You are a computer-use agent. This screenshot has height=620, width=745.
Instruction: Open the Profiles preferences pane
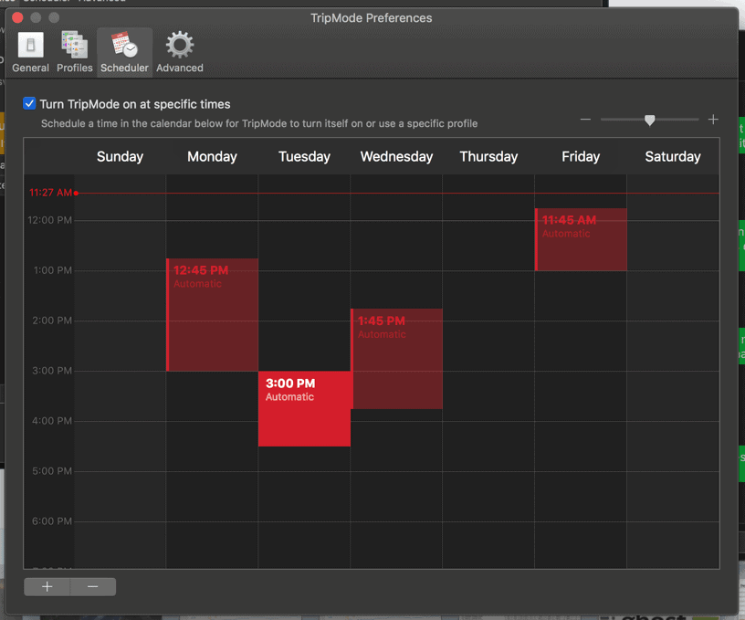coord(75,52)
